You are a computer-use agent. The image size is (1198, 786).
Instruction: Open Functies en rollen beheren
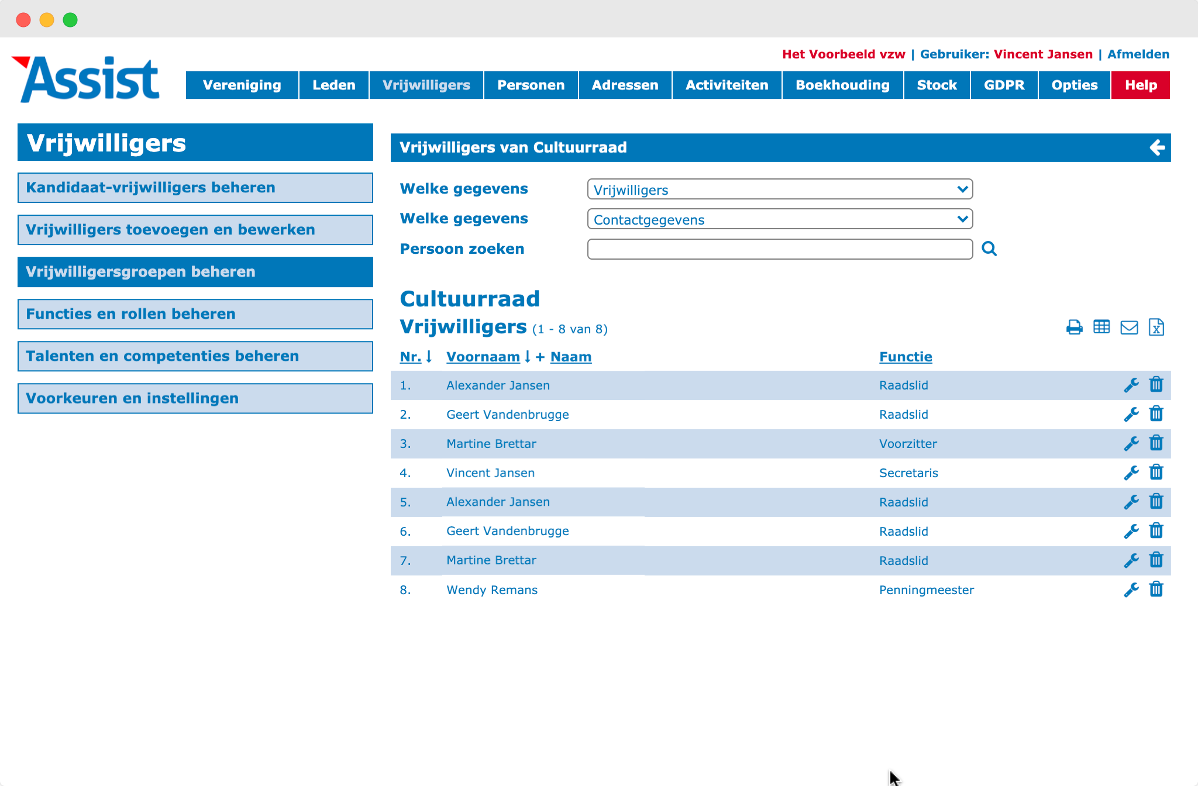coord(195,314)
